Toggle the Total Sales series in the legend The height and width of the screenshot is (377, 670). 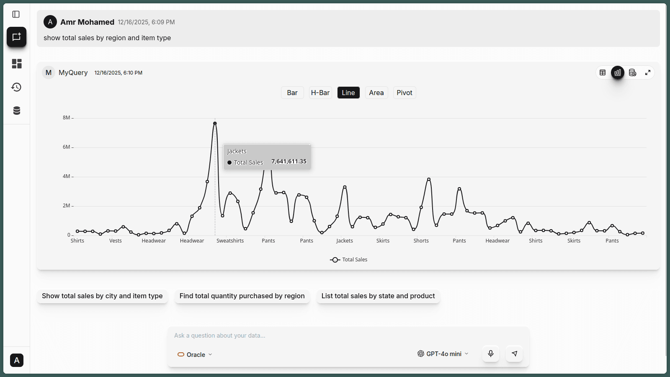[348, 259]
